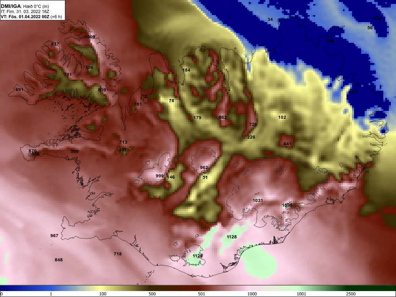Click the 228 value in the blue area
This screenshot has width=396, height=297.
(x=353, y=92)
